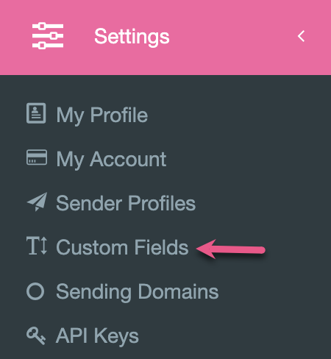Screen dimensions: 331x359
Task: Click the Sender Profiles paper plane icon
Action: 37,202
